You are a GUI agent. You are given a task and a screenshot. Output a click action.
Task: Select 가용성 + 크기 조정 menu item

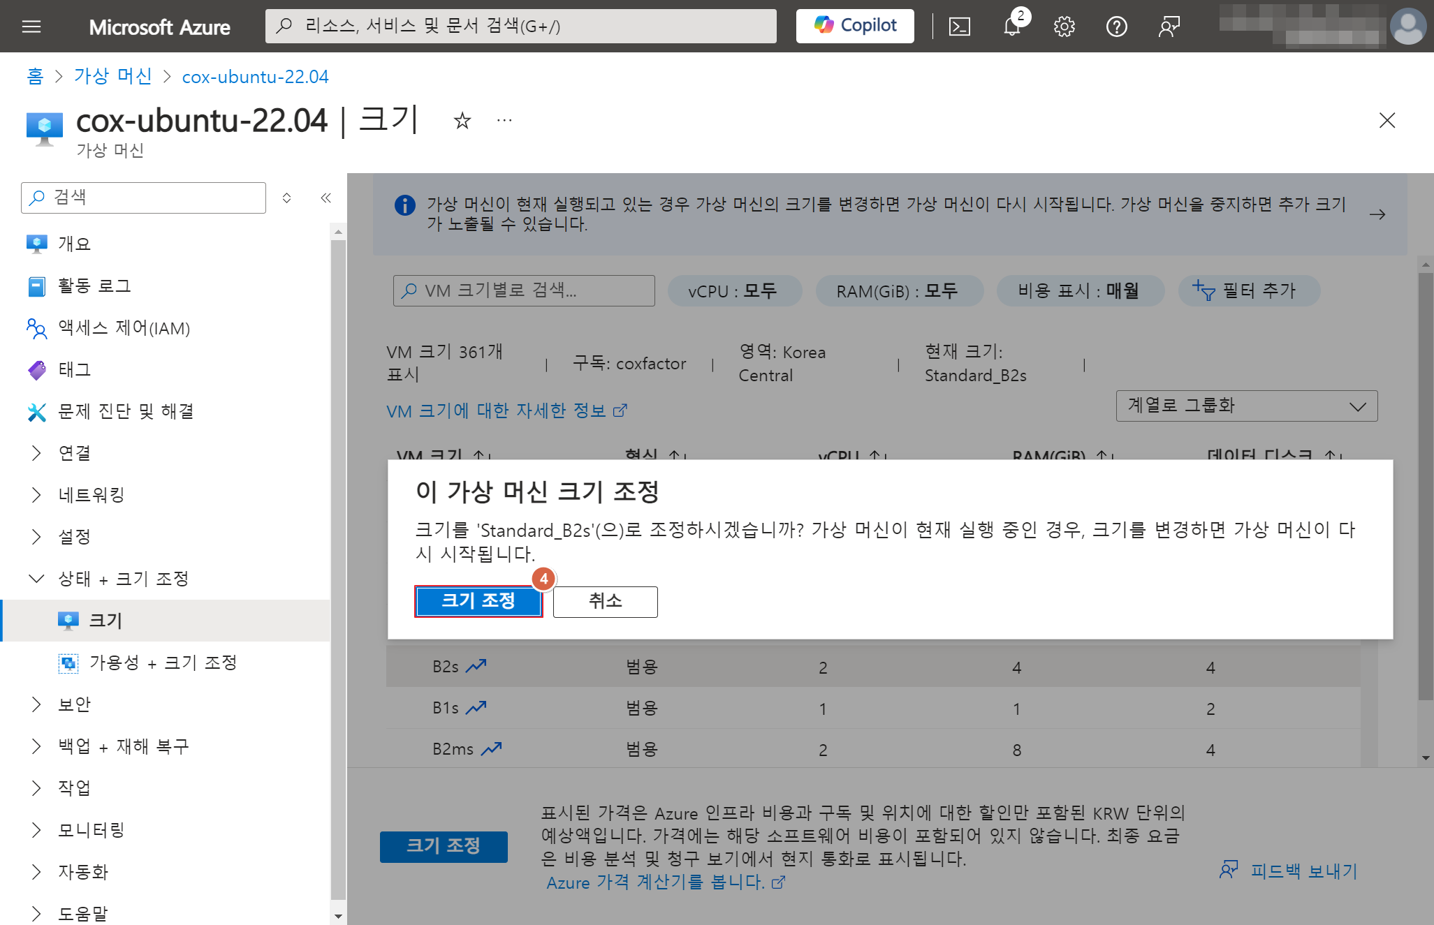(x=163, y=663)
